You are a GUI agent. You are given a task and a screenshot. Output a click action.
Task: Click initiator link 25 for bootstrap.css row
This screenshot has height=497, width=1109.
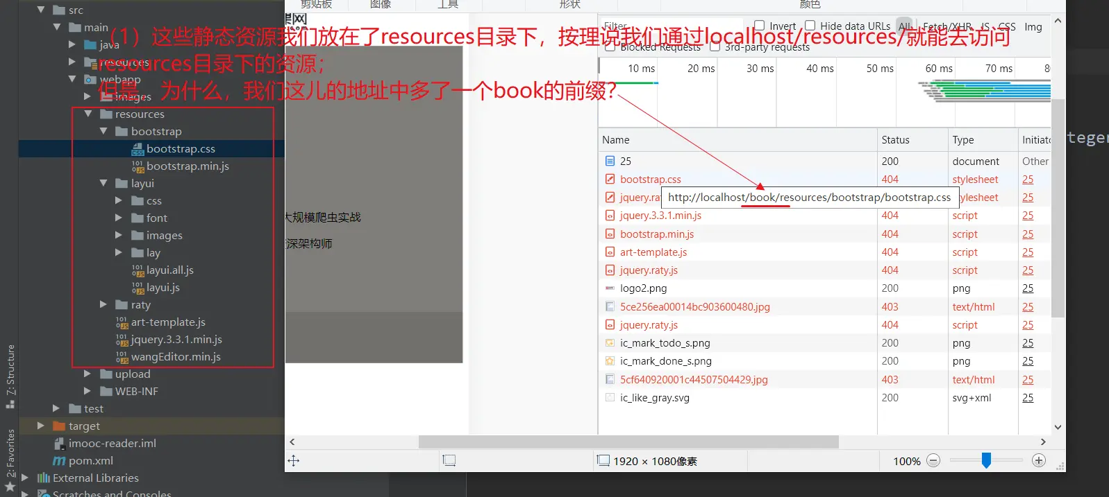coord(1028,179)
